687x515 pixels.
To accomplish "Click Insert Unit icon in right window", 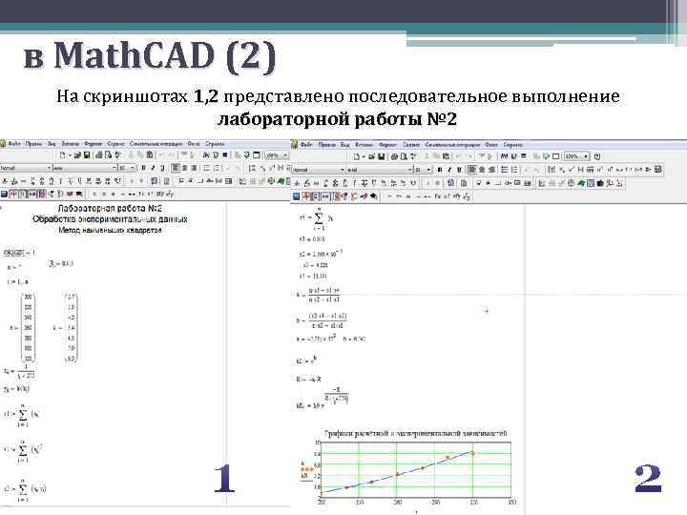I will click(514, 156).
